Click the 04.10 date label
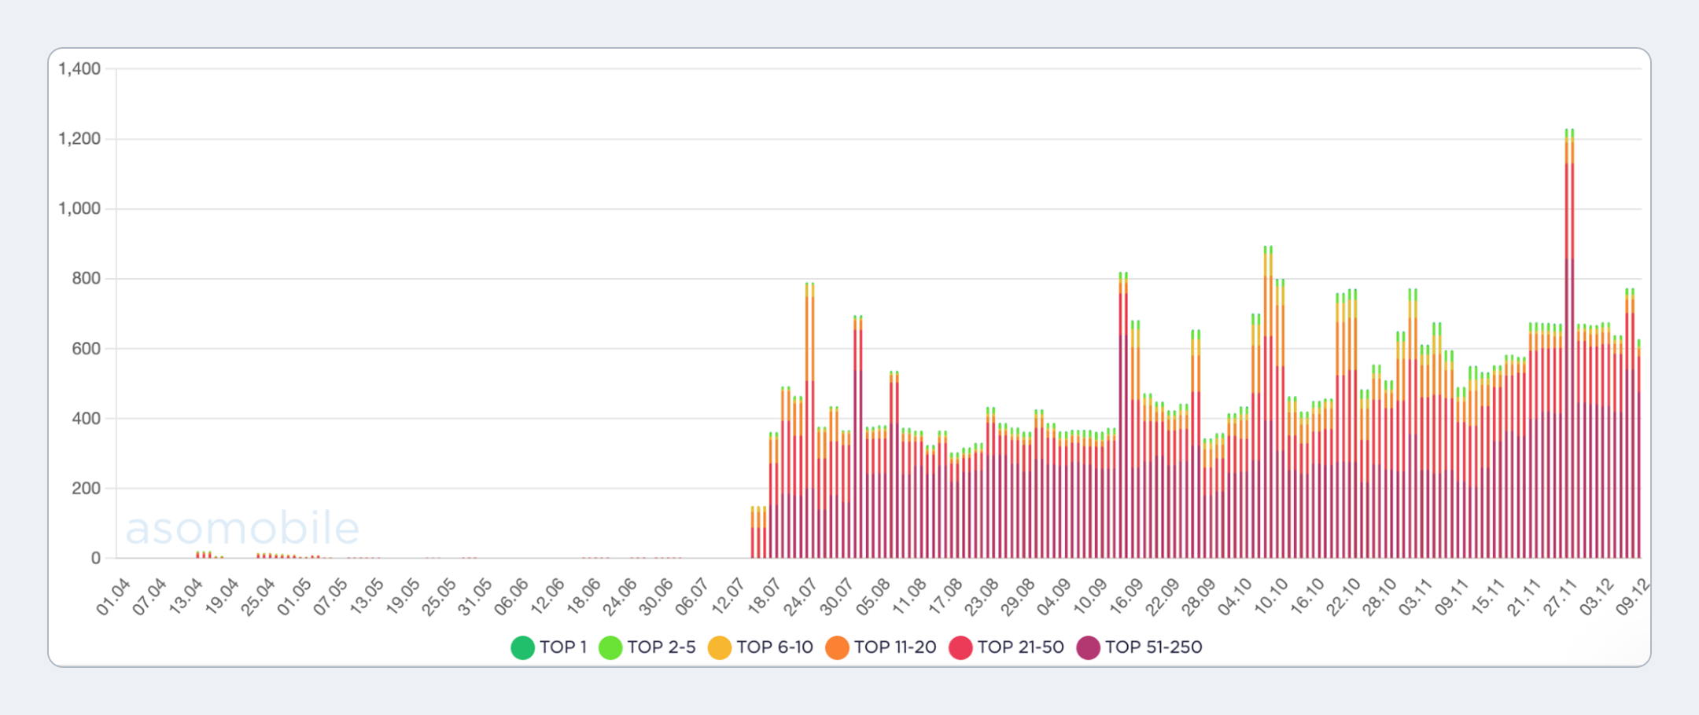 point(1235,597)
